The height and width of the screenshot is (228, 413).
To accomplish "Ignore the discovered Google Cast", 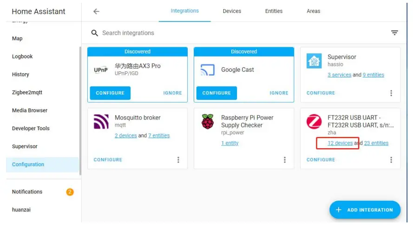I will pyautogui.click(x=279, y=93).
